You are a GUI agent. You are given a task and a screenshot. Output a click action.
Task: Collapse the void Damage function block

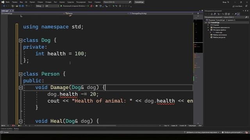pyautogui.click(x=21, y=87)
